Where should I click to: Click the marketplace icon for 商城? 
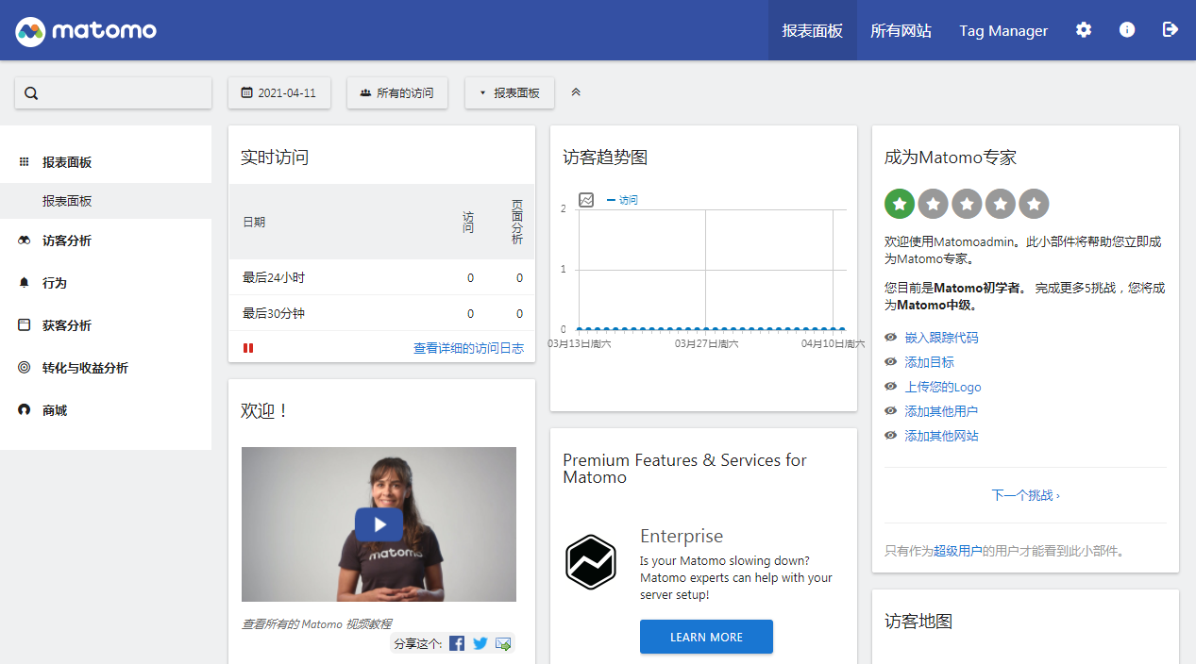pyautogui.click(x=25, y=410)
